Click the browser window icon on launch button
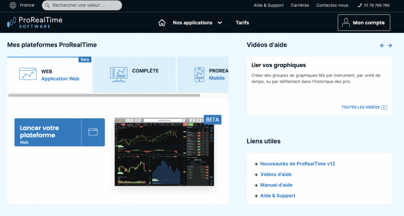404x216 pixels. click(x=93, y=132)
